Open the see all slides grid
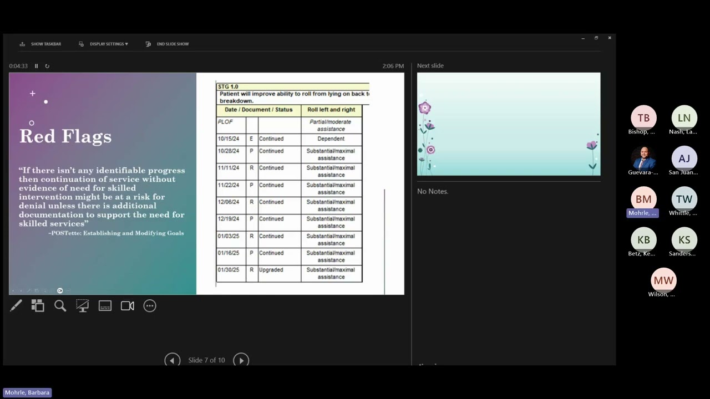 pos(38,305)
